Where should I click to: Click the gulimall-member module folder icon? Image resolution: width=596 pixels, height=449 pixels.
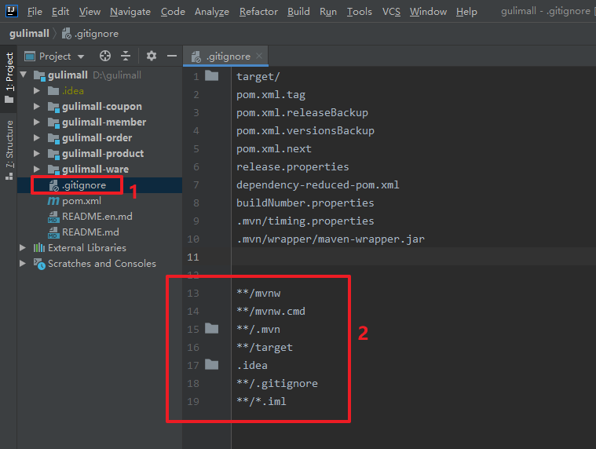pyautogui.click(x=53, y=122)
